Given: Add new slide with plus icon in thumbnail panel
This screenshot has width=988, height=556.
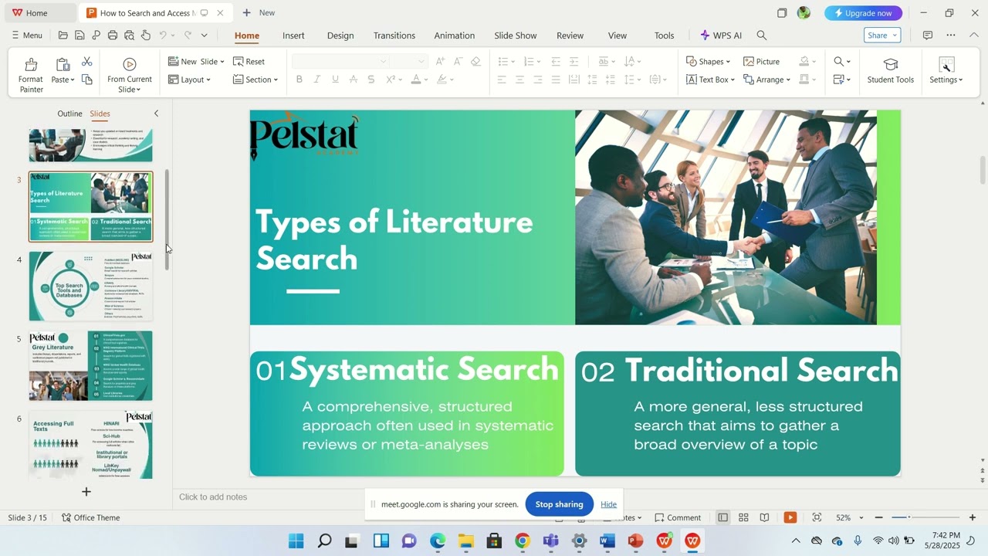Looking at the screenshot, I should 86,491.
